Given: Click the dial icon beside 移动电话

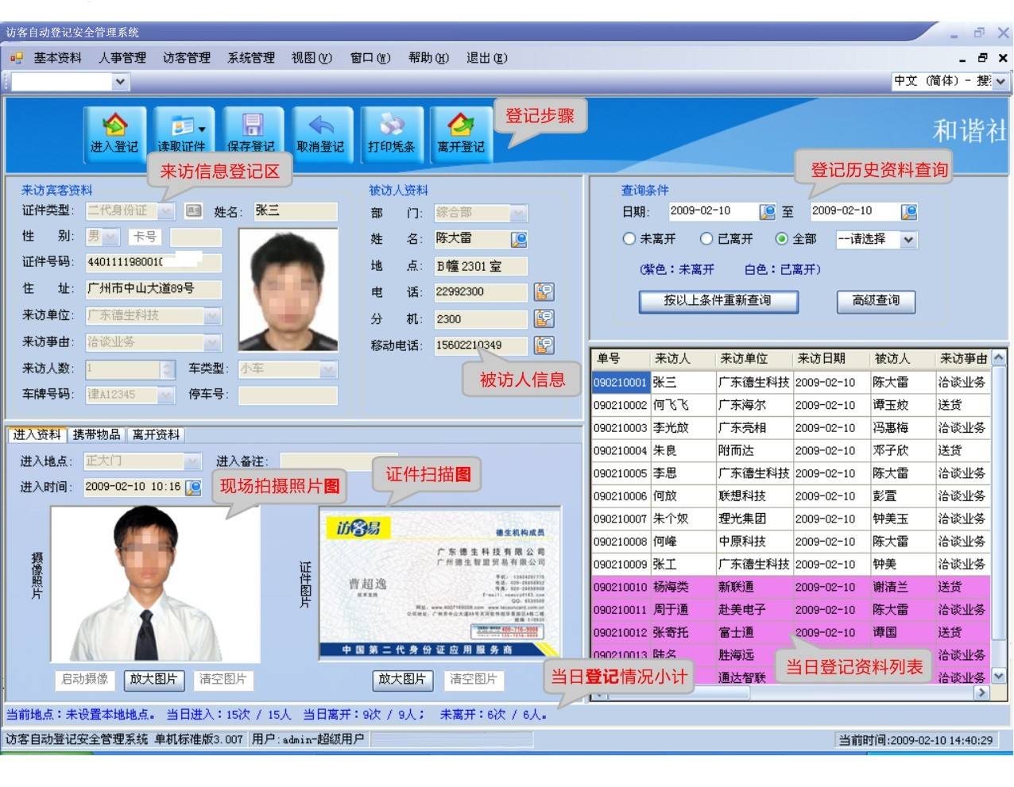Looking at the screenshot, I should (x=544, y=345).
